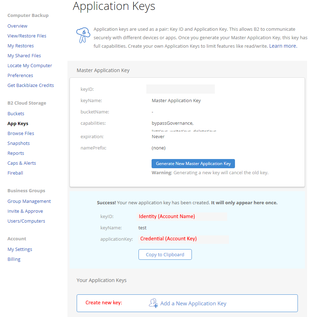The width and height of the screenshot is (318, 317).
Task: Open My Shared Files
Action: click(x=24, y=55)
